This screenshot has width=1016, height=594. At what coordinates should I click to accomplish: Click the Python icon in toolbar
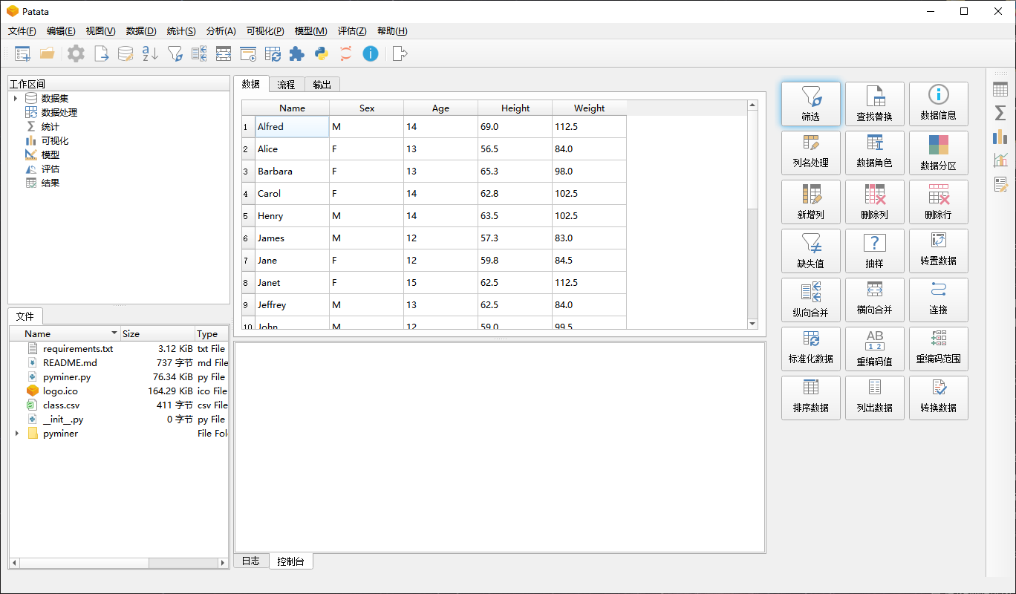coord(322,53)
